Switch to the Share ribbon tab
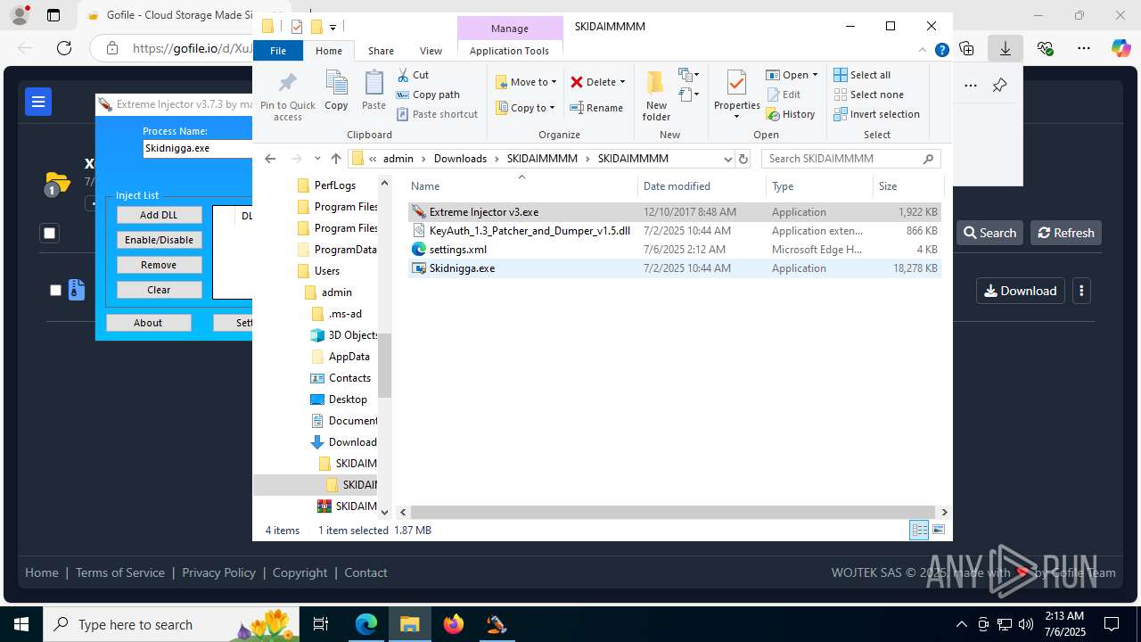Viewport: 1141px width, 642px height. [x=381, y=51]
